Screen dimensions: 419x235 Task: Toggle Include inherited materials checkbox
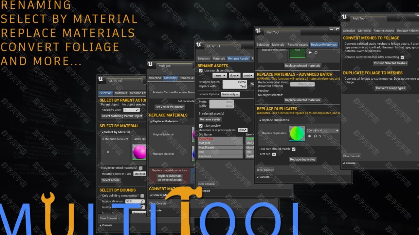[x=141, y=168]
